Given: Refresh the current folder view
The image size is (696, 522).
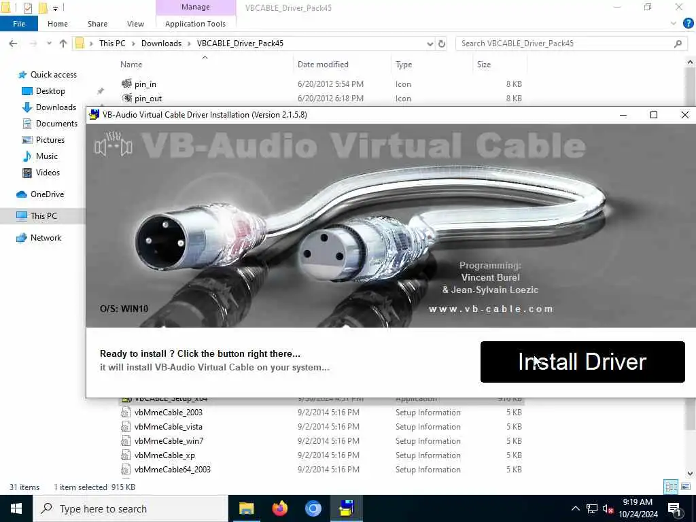Looking at the screenshot, I should click(x=442, y=43).
